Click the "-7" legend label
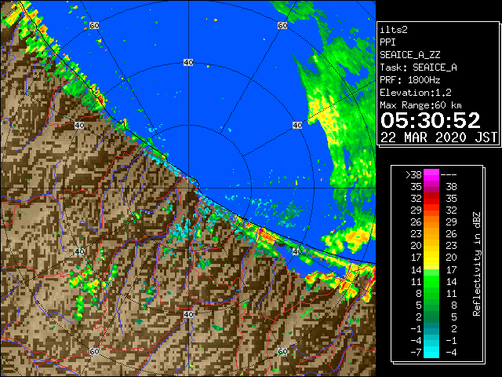502x377 pixels. coord(416,353)
